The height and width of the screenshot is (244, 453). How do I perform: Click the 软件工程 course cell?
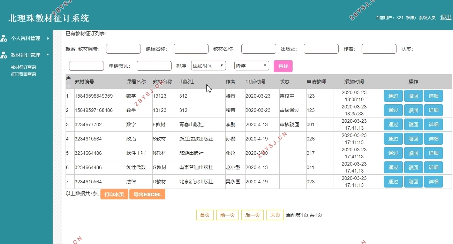[139, 153]
